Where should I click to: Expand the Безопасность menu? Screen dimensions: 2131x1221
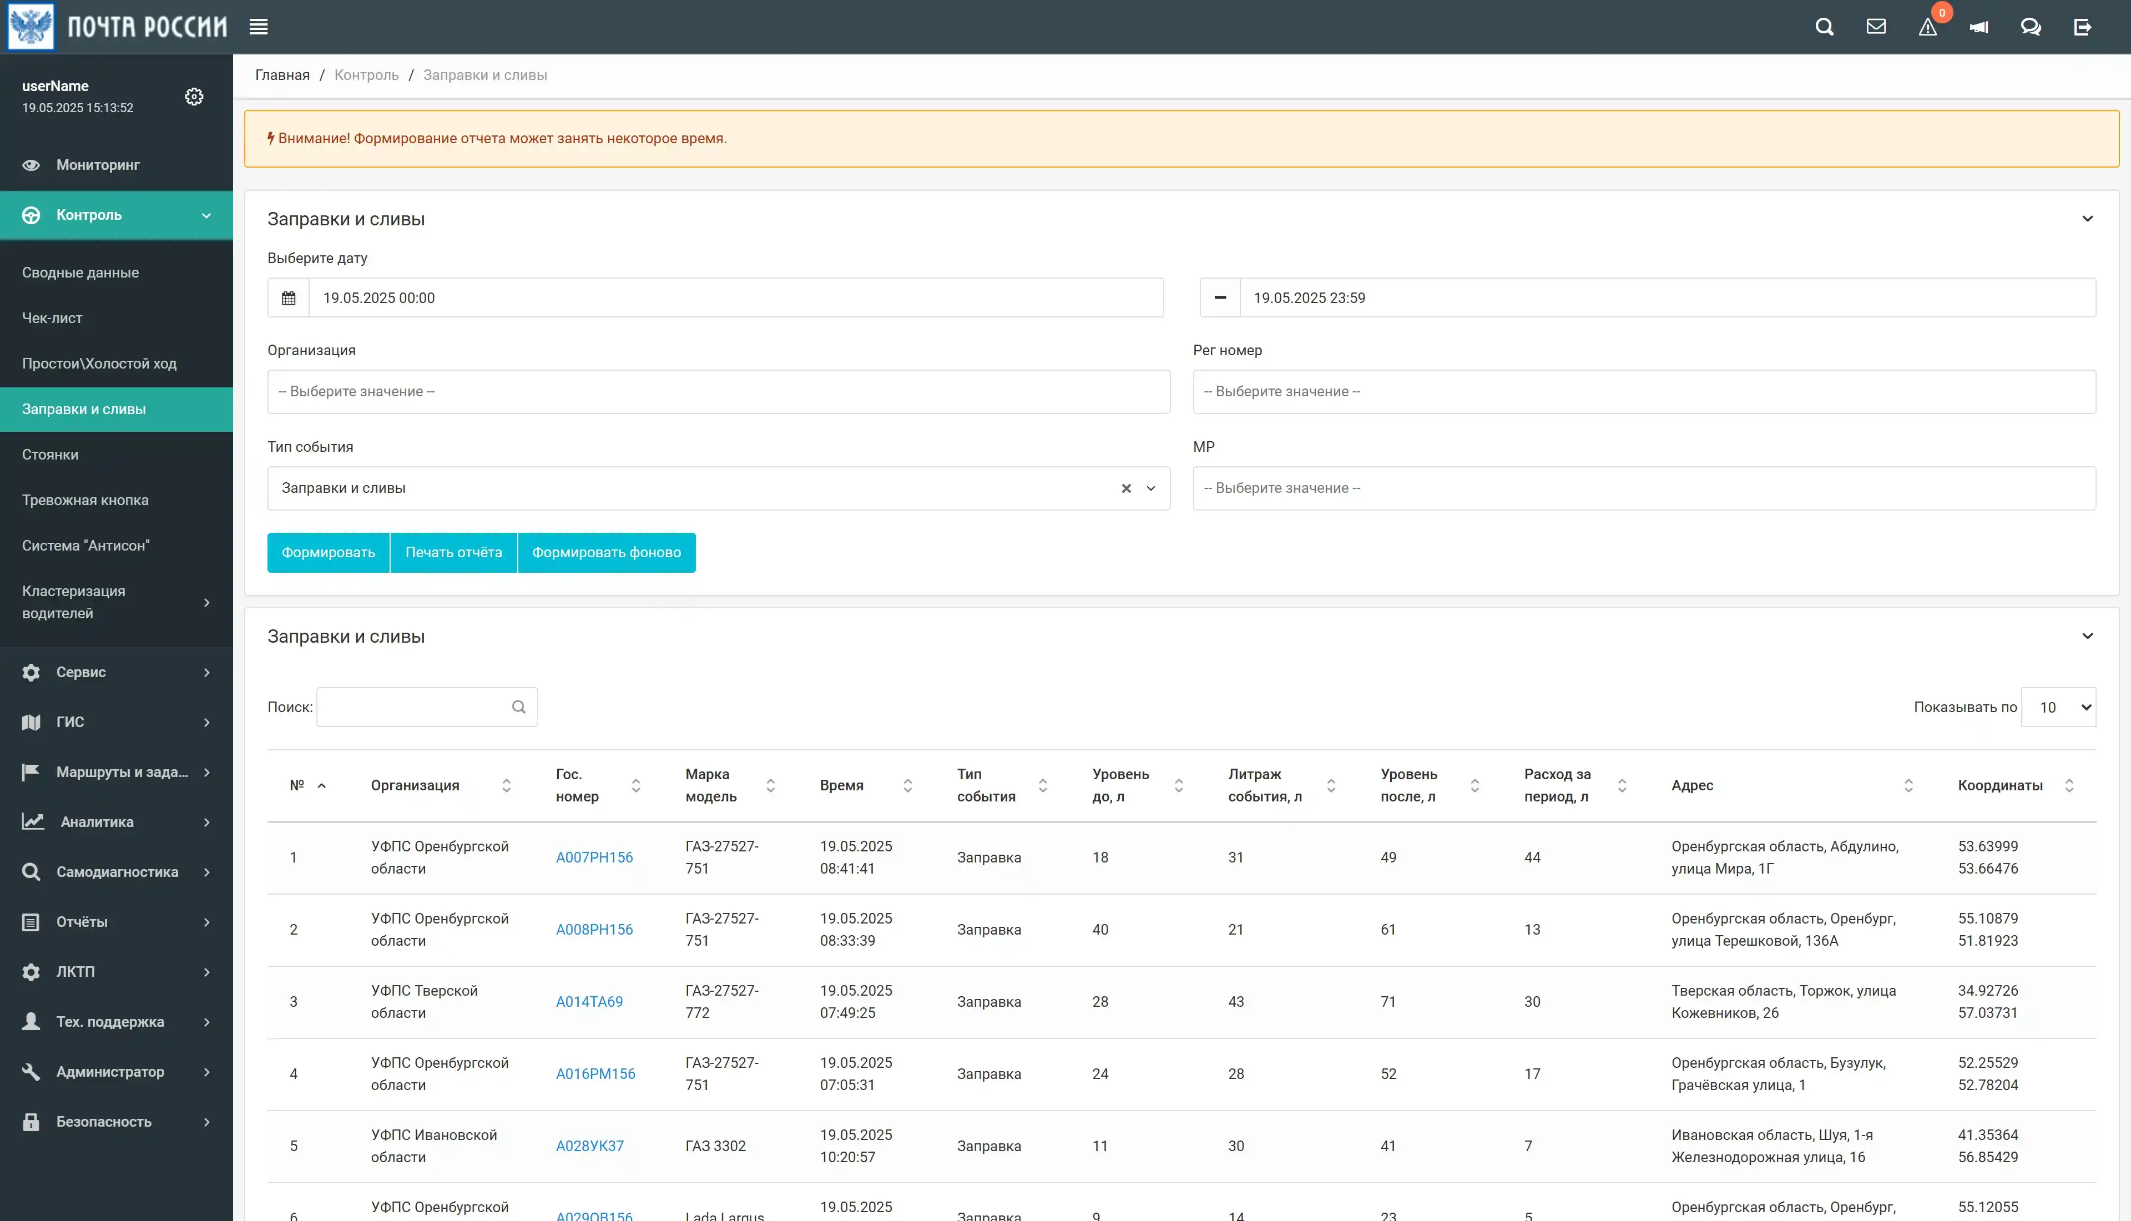pos(117,1122)
